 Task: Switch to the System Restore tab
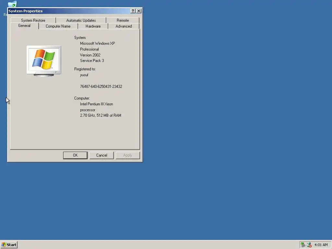tap(33, 20)
